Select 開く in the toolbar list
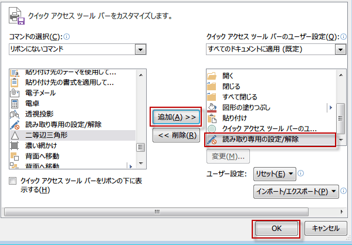The width and height of the screenshot is (352, 245). (271, 76)
